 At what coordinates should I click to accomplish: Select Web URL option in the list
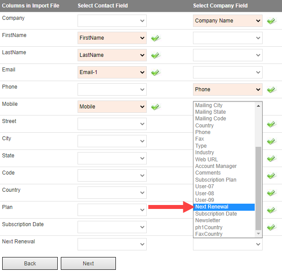click(207, 160)
